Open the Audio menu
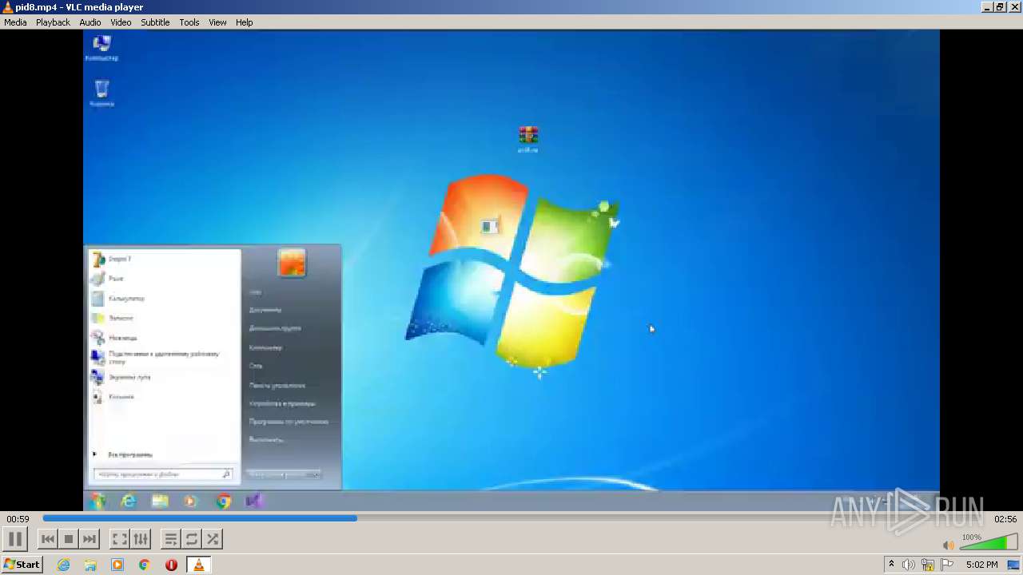Screen dimensions: 1023x575 click(90, 22)
